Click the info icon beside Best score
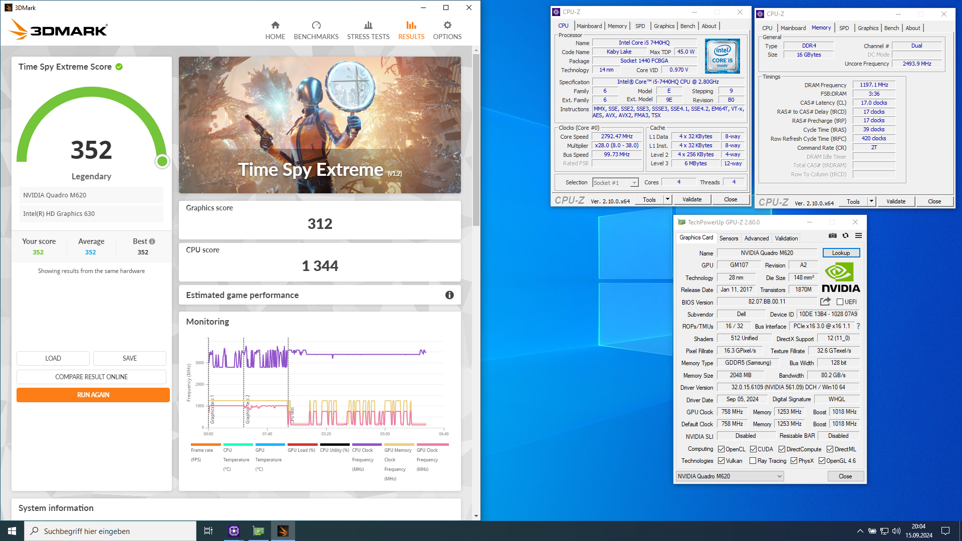The width and height of the screenshot is (962, 541). [152, 241]
